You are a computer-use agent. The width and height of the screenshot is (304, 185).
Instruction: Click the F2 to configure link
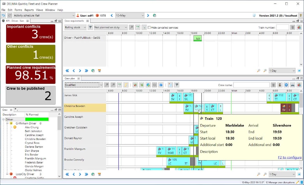point(290,157)
